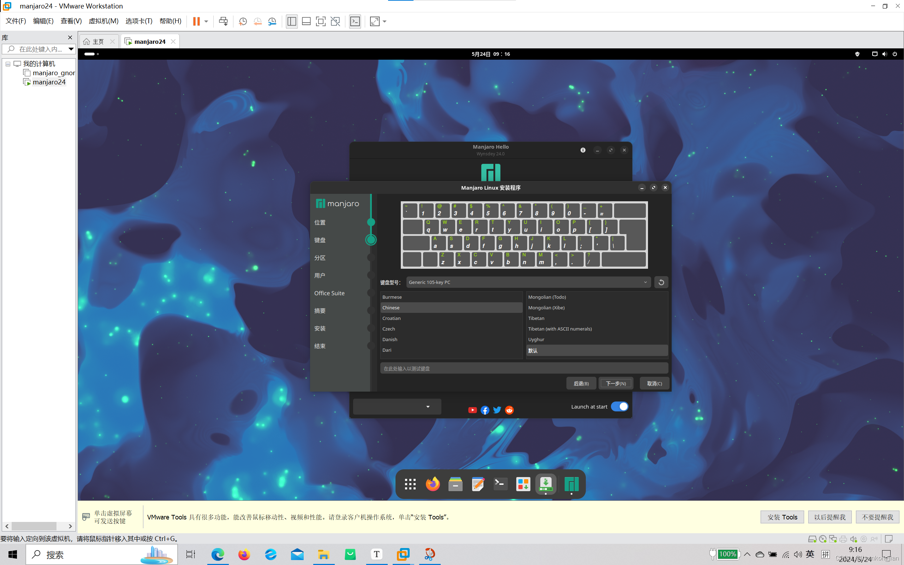This screenshot has width=904, height=565.
Task: Select Mongolian (Todo) variant
Action: coord(597,297)
